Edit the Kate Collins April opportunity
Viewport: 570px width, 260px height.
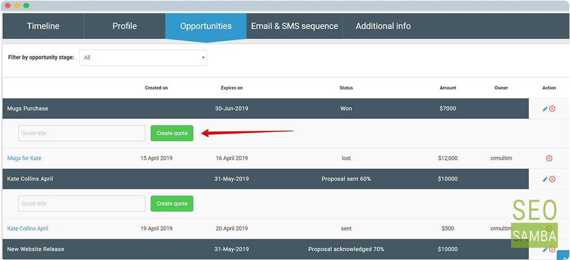click(545, 179)
